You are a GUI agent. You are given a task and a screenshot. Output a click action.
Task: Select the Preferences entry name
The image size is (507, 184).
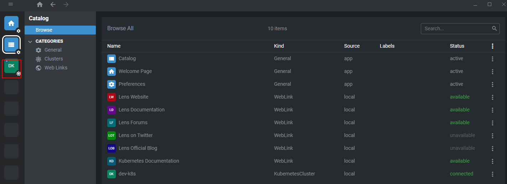click(132, 84)
